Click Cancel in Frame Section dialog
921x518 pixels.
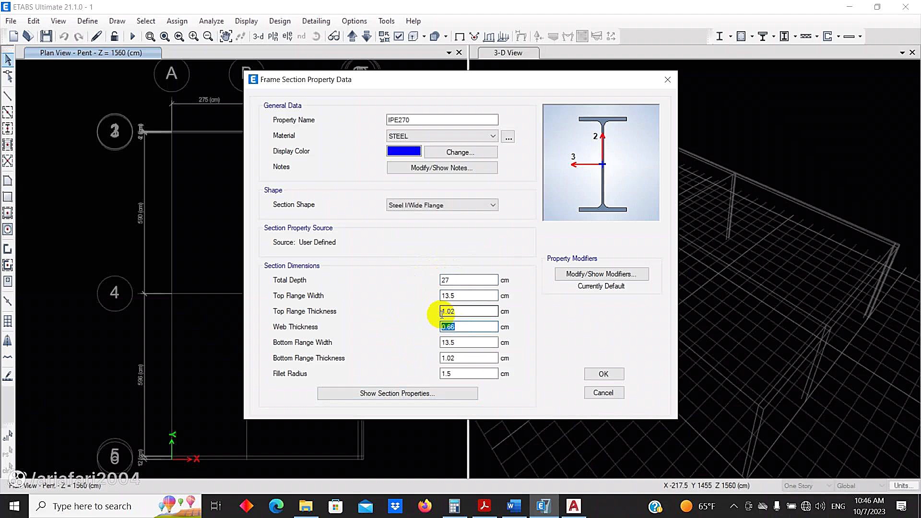603,393
